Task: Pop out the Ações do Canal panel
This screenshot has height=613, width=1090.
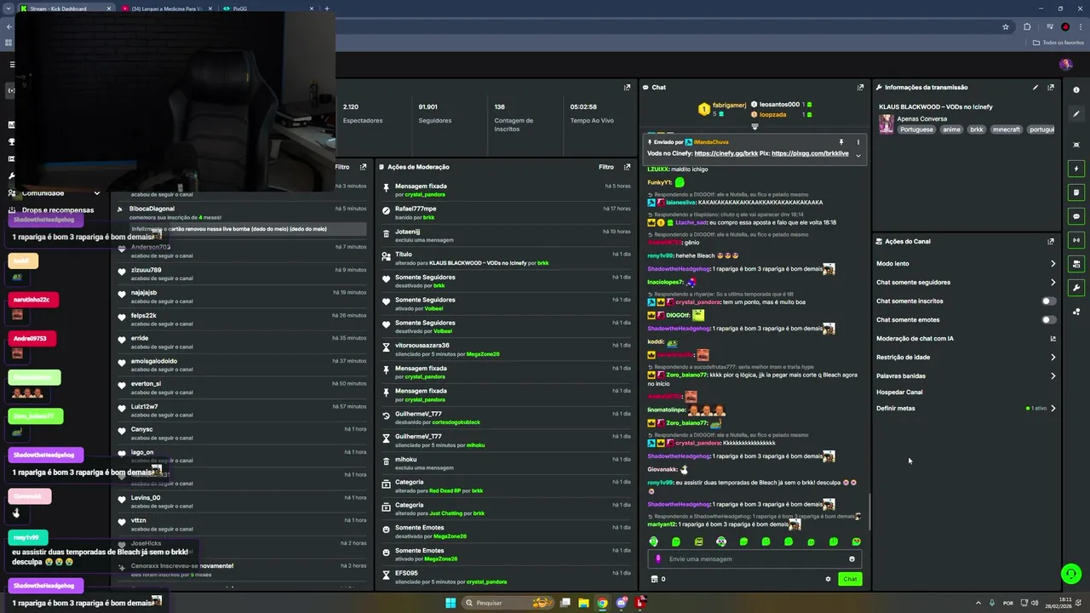Action: click(x=1051, y=241)
